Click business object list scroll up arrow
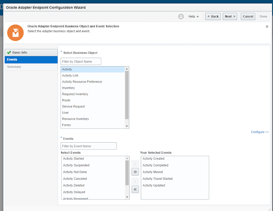The width and height of the screenshot is (273, 211). click(x=127, y=69)
